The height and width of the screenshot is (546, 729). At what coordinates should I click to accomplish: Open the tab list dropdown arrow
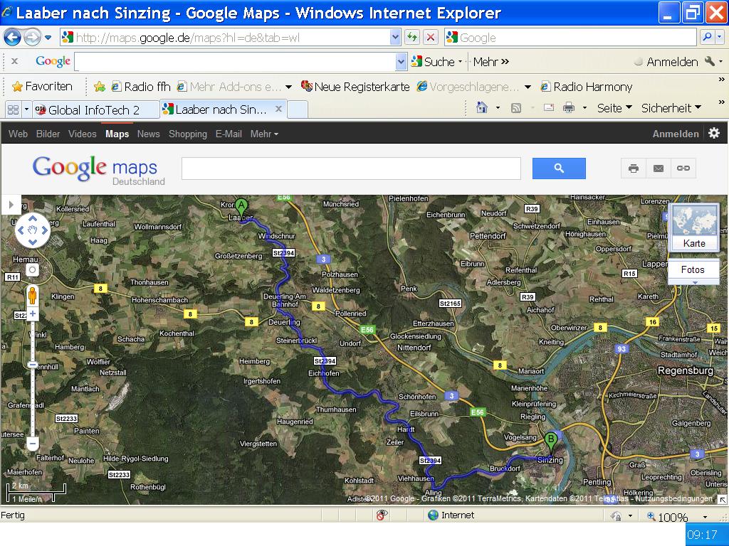pos(26,109)
